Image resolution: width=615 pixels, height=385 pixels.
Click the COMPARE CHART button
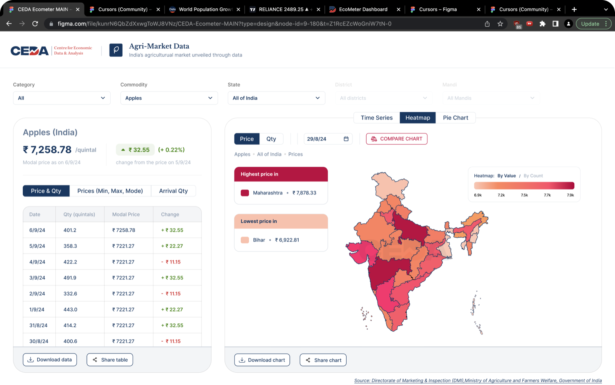tap(397, 139)
